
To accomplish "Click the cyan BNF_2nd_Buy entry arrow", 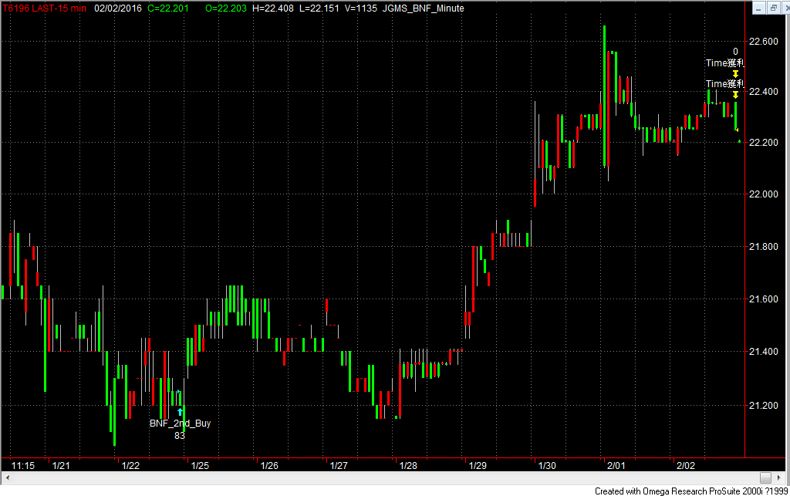I will click(180, 412).
